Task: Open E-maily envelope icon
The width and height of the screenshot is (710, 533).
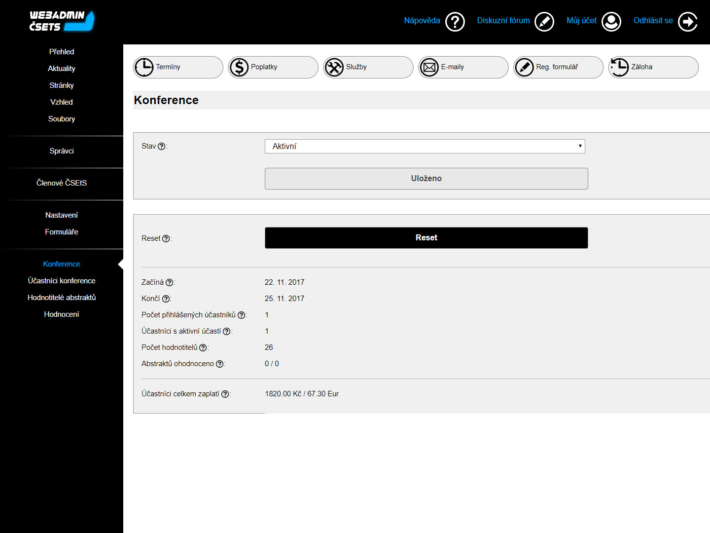Action: 429,67
